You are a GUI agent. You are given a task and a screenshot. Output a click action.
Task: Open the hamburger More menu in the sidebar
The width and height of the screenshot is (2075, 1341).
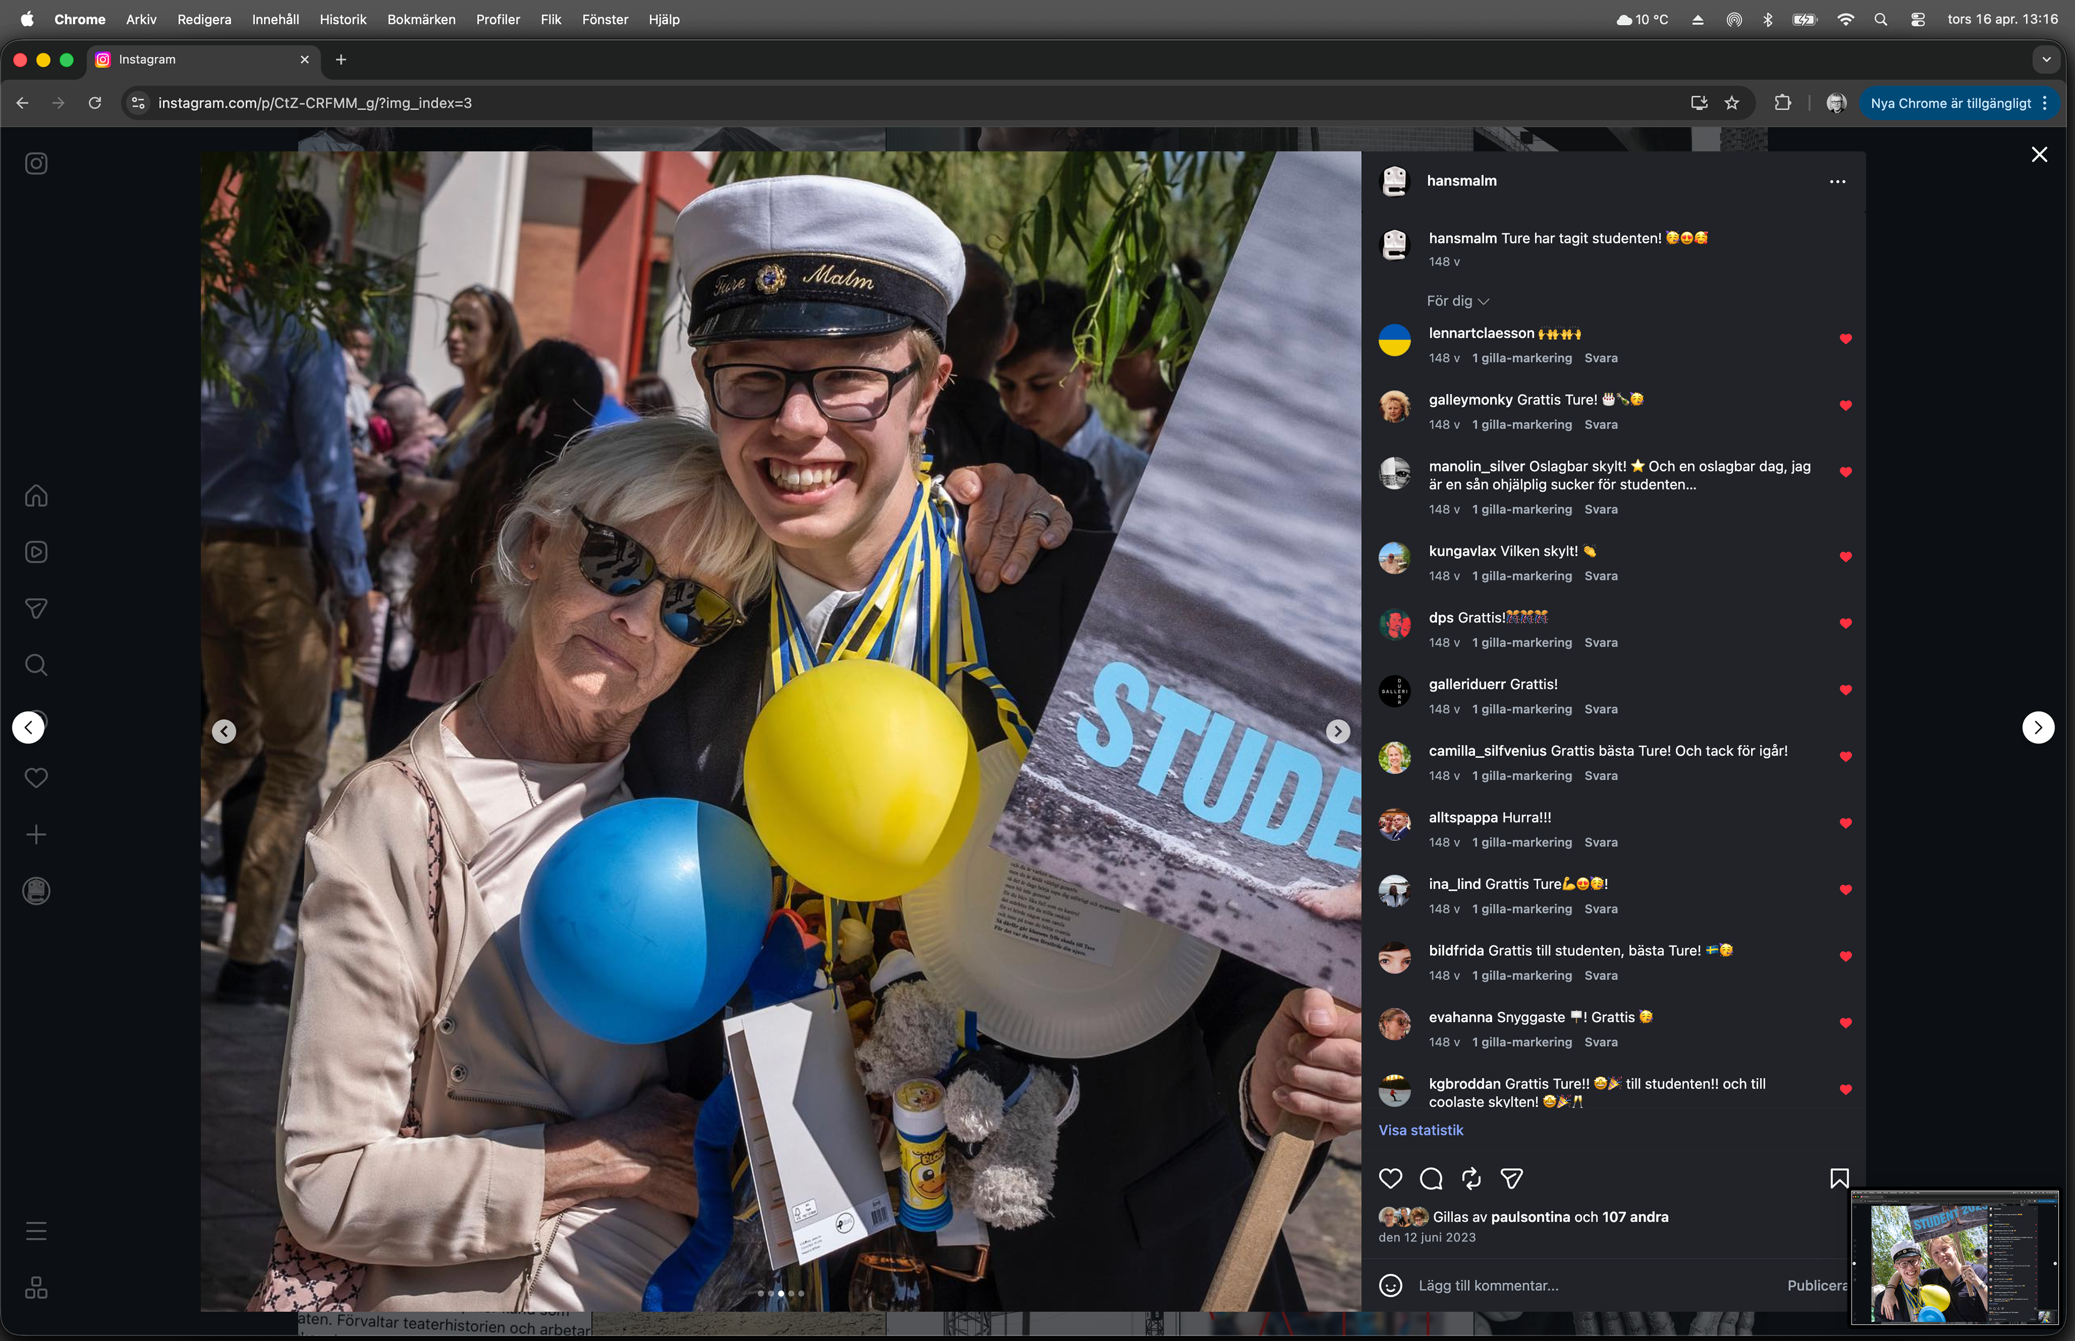click(36, 1231)
